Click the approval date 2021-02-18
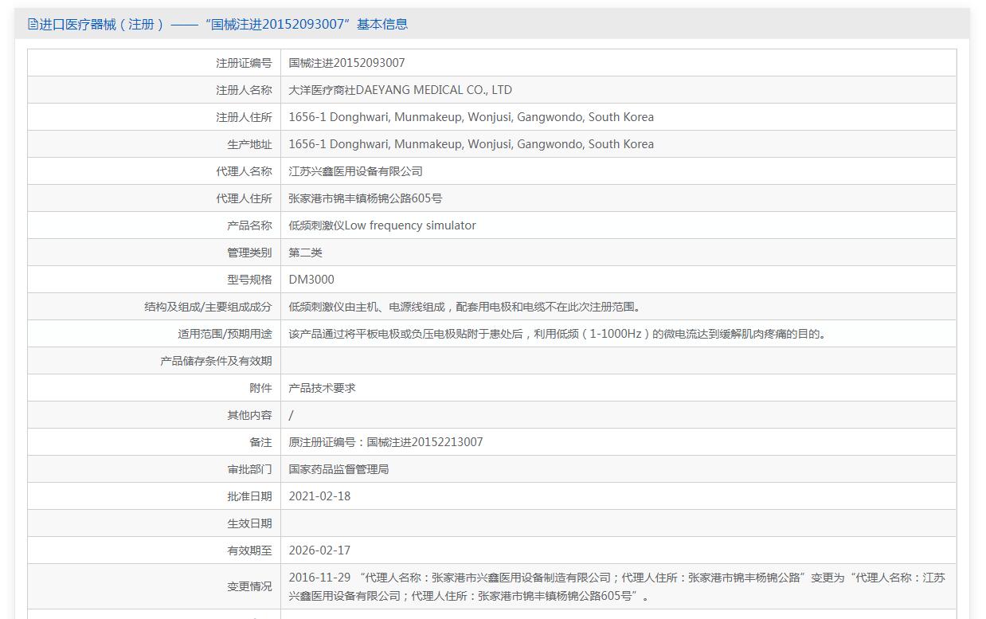The image size is (986, 619). (319, 496)
